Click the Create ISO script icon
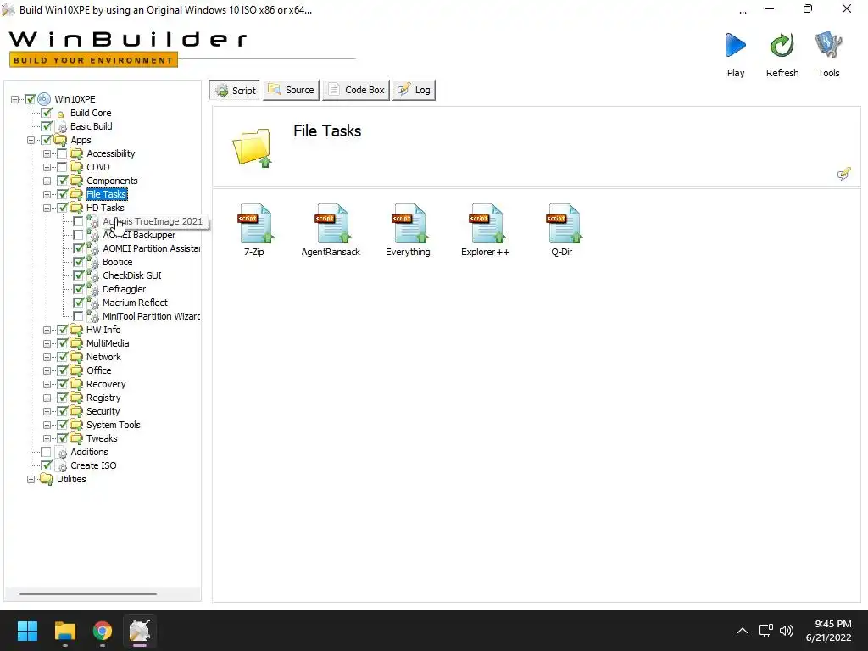 [61, 466]
